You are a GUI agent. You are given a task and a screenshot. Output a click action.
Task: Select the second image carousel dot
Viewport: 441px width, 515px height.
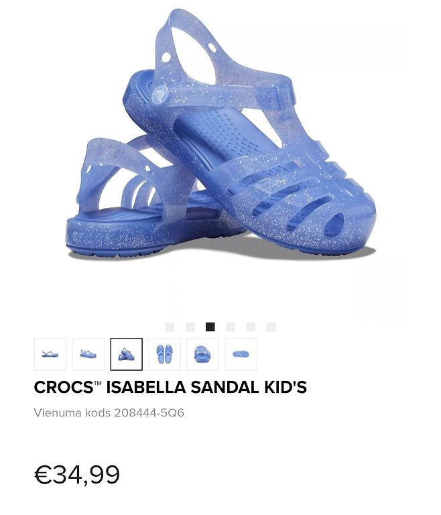click(x=190, y=327)
